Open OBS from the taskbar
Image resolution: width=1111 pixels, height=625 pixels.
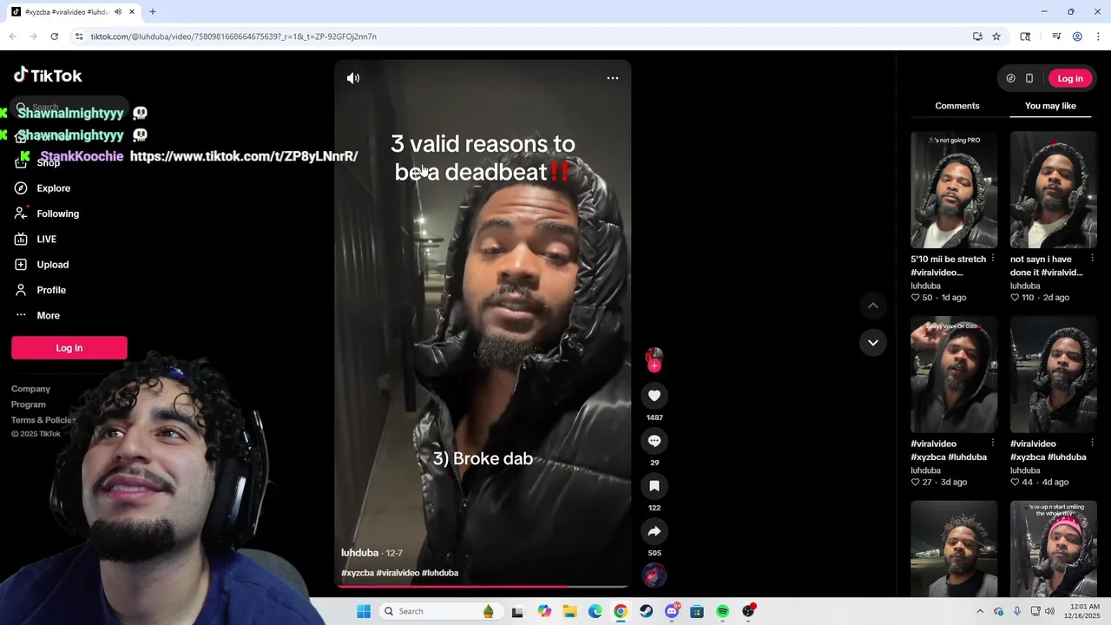[x=748, y=611]
